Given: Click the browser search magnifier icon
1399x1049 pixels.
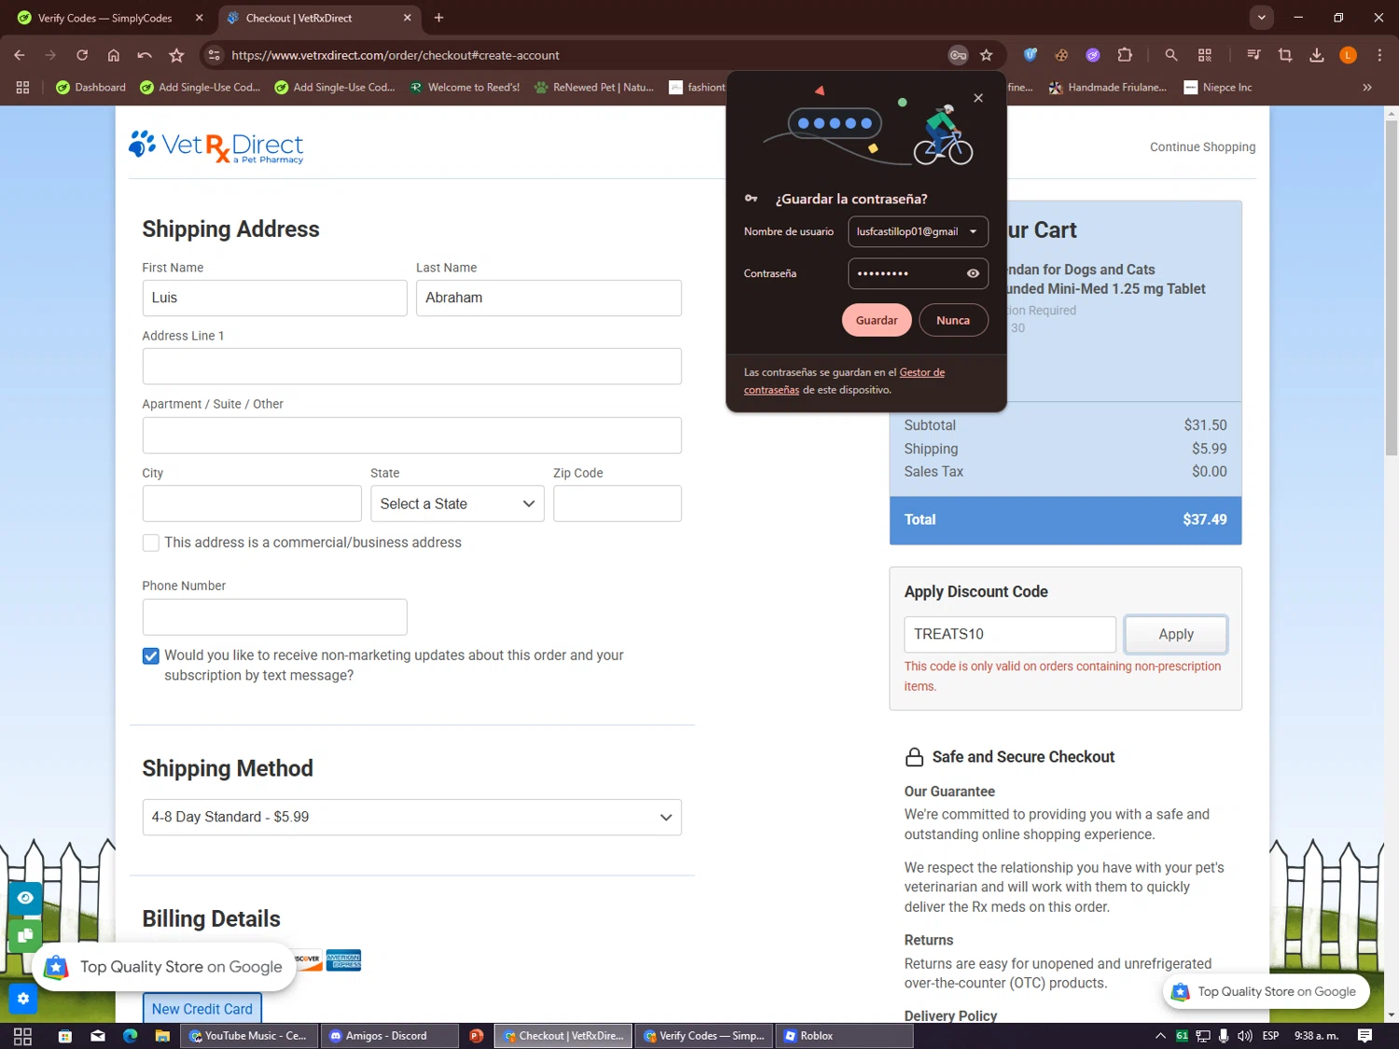Looking at the screenshot, I should click(1171, 55).
